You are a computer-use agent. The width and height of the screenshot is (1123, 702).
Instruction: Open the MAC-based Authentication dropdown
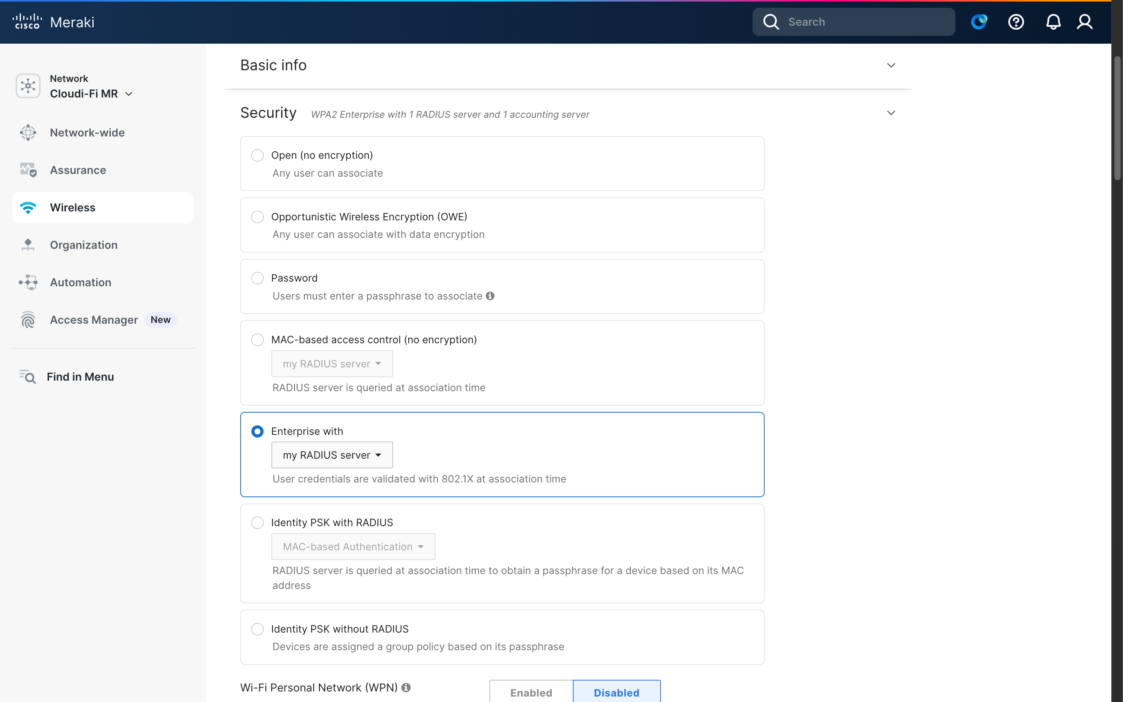352,546
